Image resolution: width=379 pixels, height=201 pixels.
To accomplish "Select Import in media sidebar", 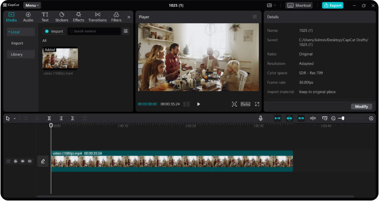I will pyautogui.click(x=17, y=43).
